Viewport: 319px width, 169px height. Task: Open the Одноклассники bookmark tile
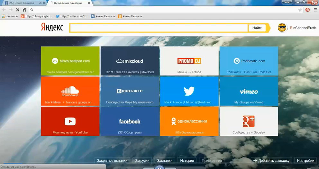coord(189,121)
